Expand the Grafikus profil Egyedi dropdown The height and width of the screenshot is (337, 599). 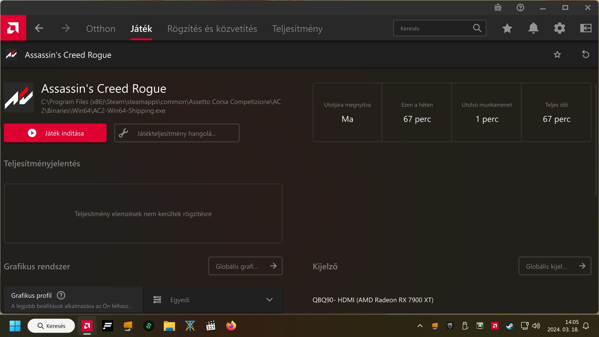click(213, 300)
